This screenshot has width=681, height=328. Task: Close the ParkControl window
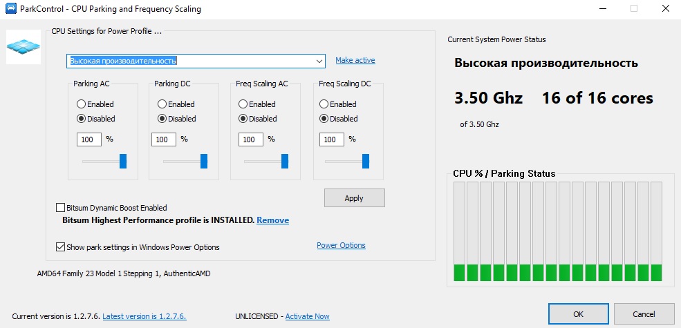pyautogui.click(x=665, y=8)
